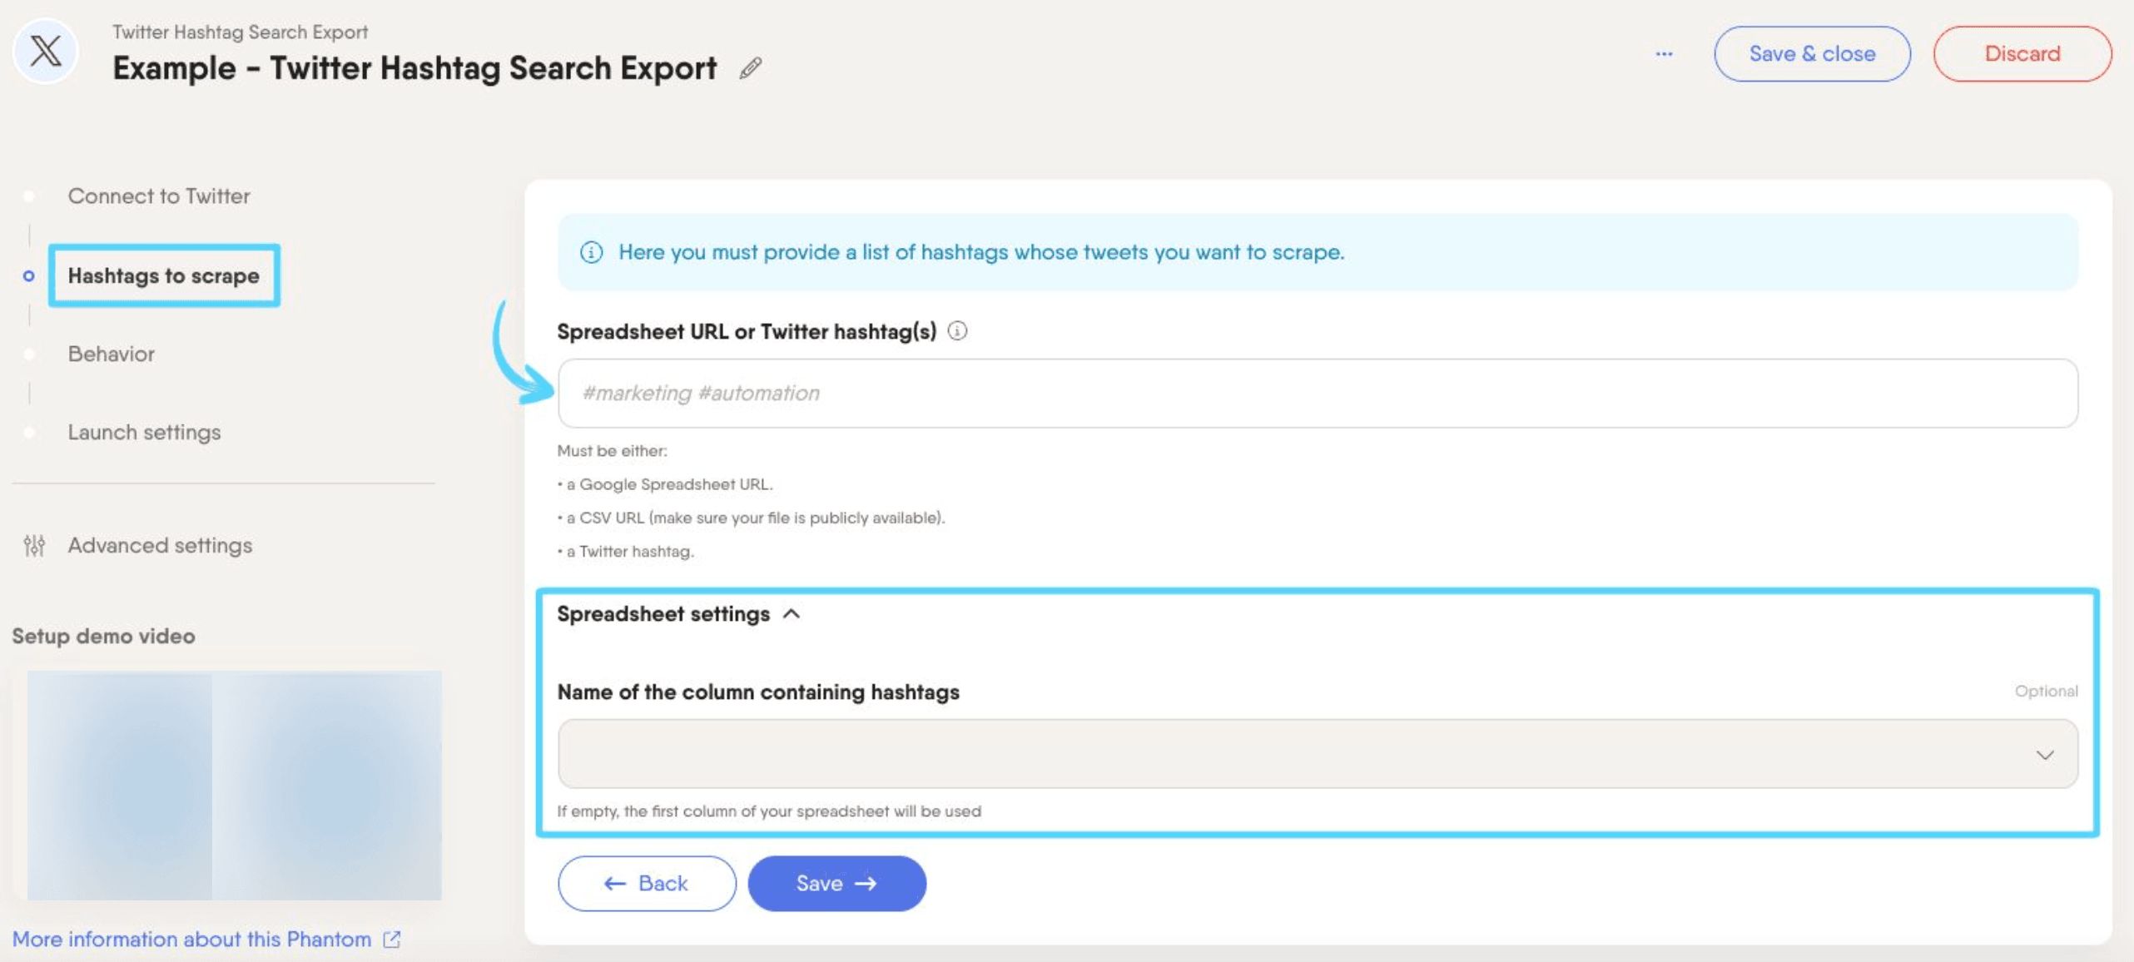Image resolution: width=2134 pixels, height=962 pixels.
Task: Open the Launch settings step
Action: click(145, 433)
